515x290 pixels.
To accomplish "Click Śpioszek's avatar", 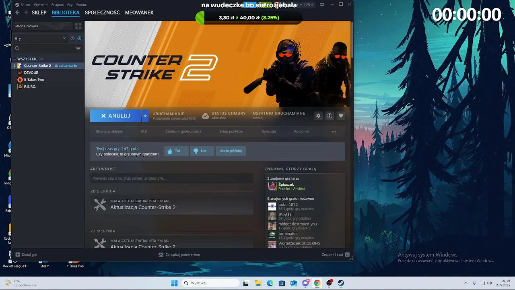I will [x=272, y=186].
